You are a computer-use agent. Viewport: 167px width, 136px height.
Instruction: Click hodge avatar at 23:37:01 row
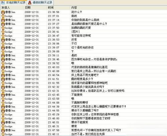[3, 16]
